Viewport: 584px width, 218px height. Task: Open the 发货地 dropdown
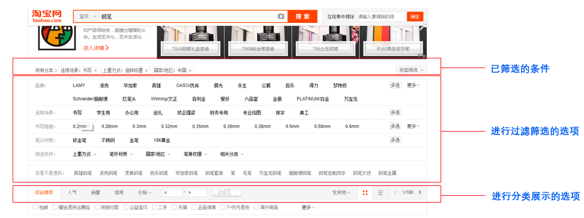coord(341,192)
